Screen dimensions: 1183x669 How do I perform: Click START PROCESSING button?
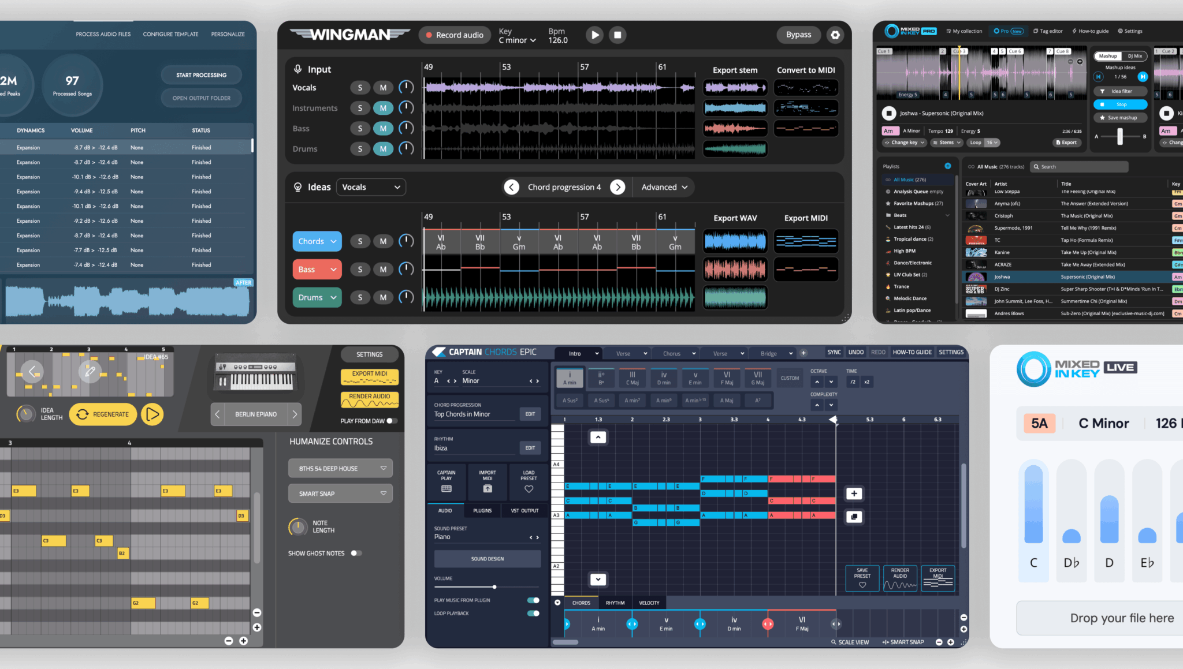click(201, 75)
